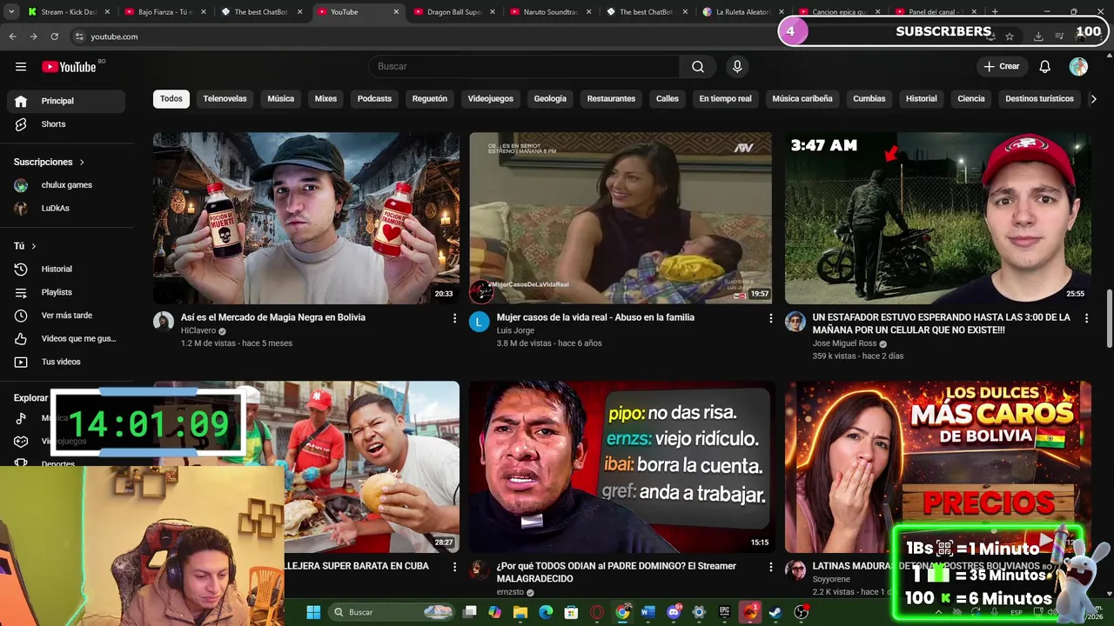Image resolution: width=1114 pixels, height=626 pixels.
Task: Open OBS Studio from the taskbar
Action: 802,612
